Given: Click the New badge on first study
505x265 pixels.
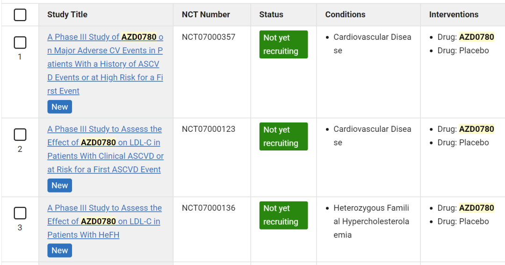Looking at the screenshot, I should (x=59, y=107).
